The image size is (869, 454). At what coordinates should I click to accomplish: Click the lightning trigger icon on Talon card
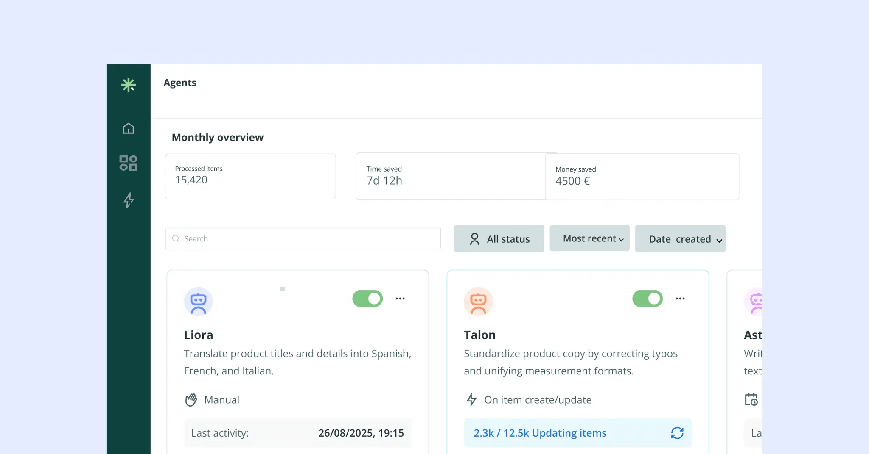(471, 400)
